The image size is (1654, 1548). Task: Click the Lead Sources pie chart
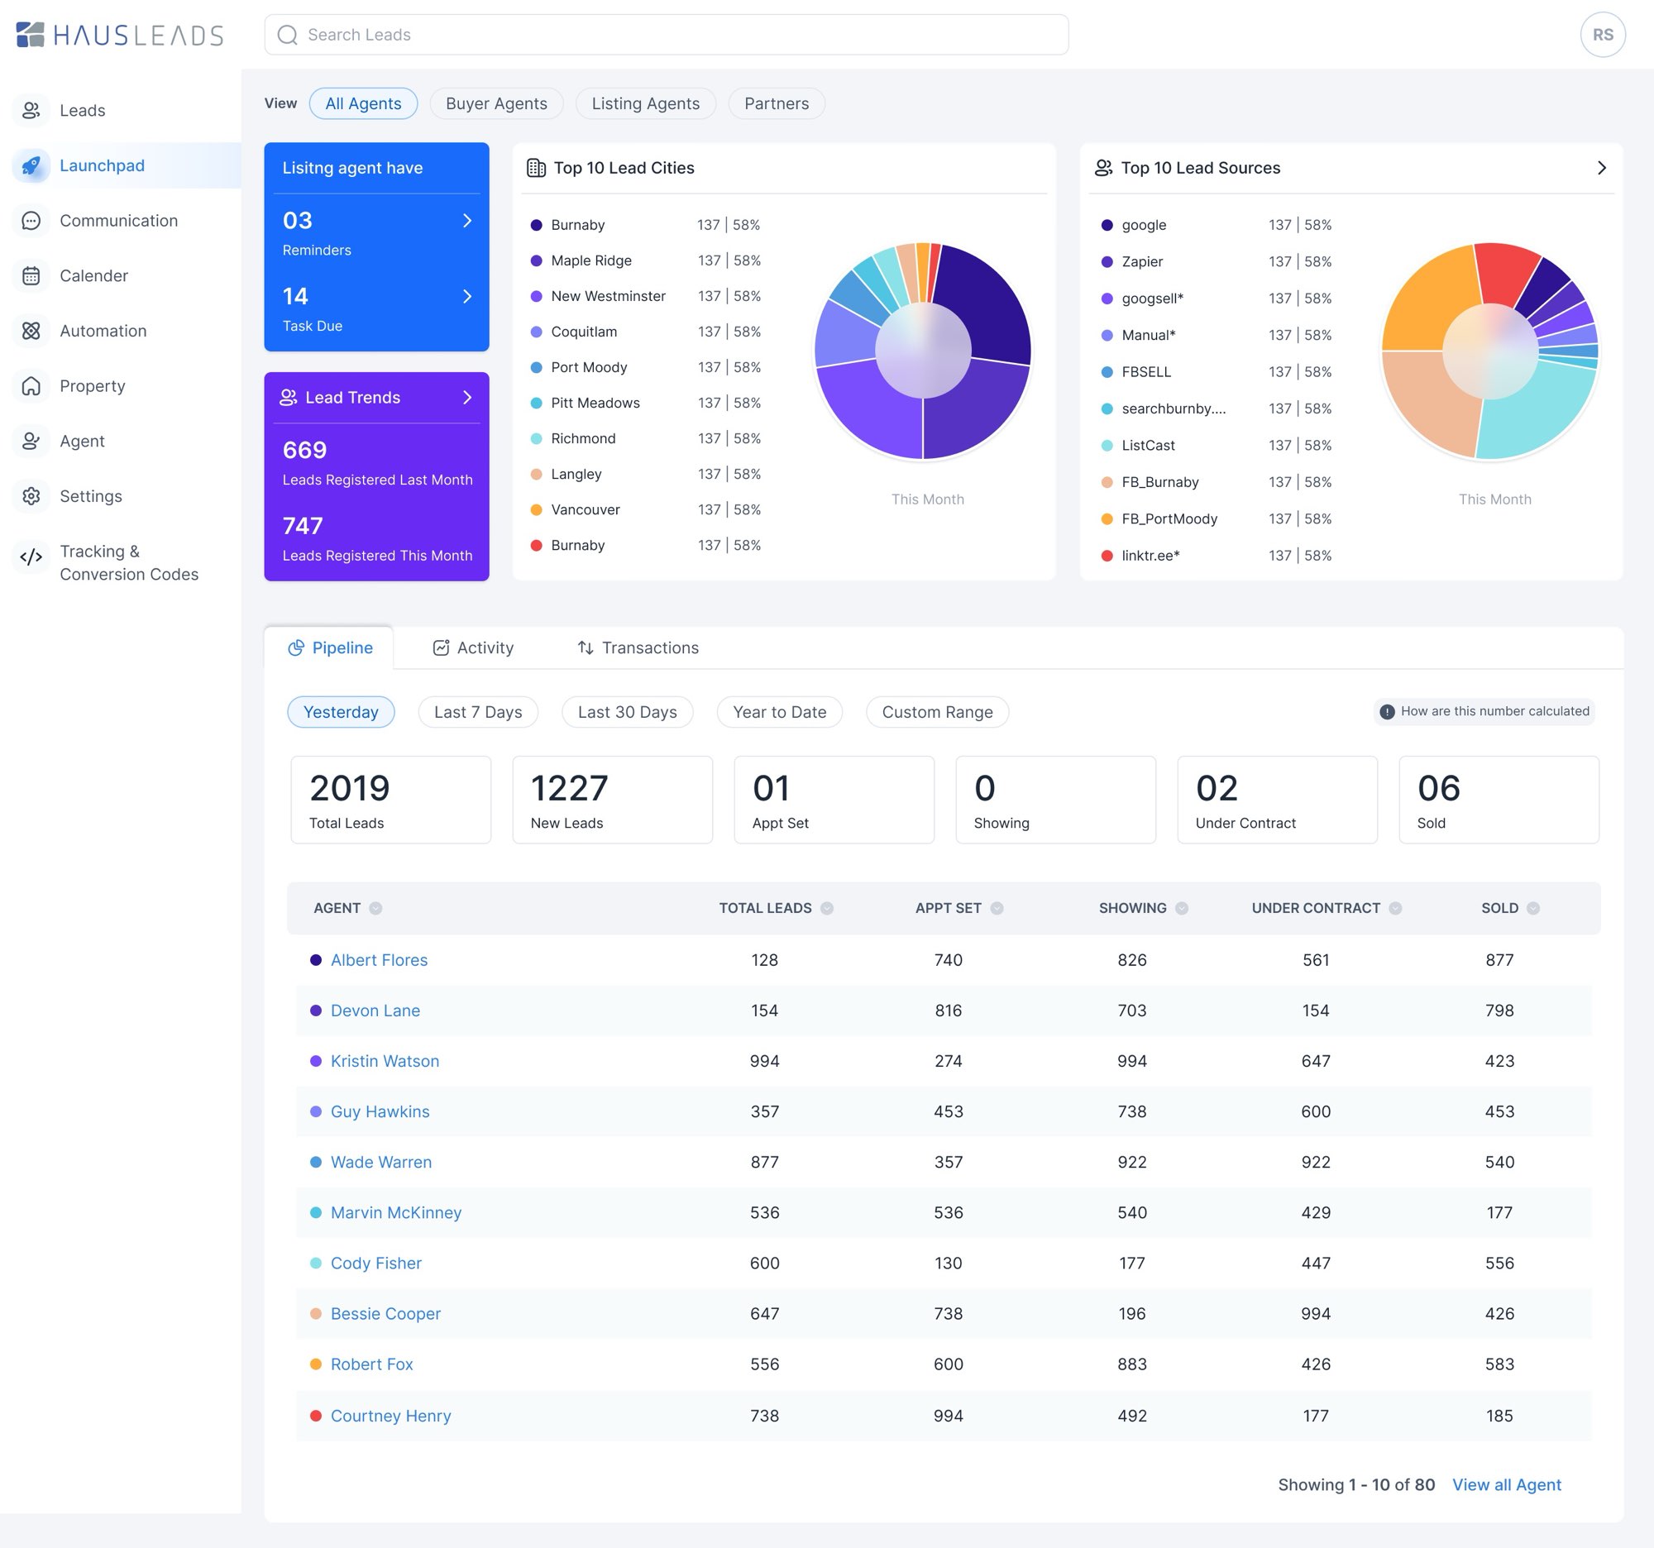pos(1489,351)
